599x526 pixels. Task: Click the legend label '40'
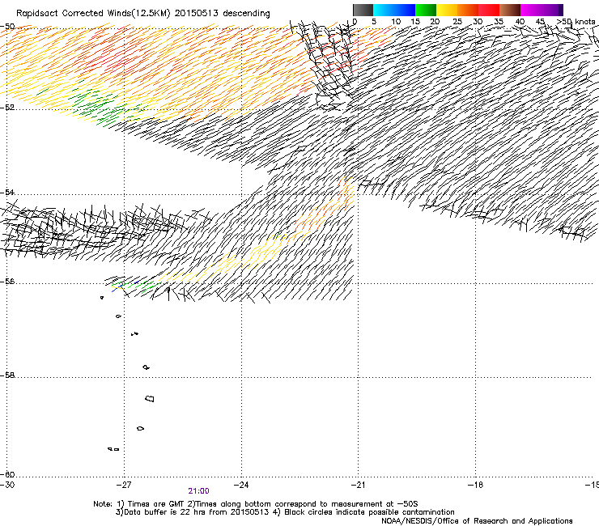pos(520,22)
